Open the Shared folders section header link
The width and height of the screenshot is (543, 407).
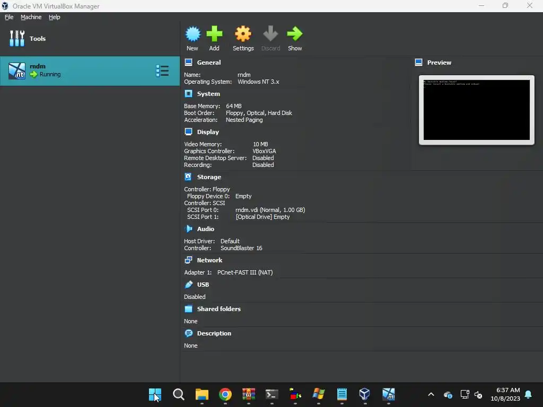[x=219, y=309]
